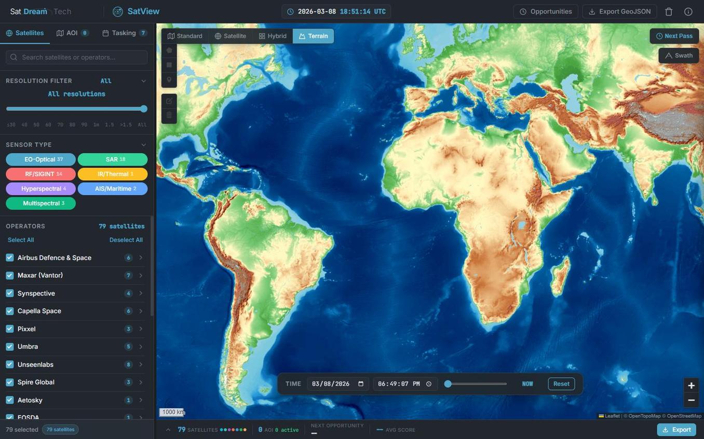
Task: Click the Deselect All link
Action: tap(126, 239)
